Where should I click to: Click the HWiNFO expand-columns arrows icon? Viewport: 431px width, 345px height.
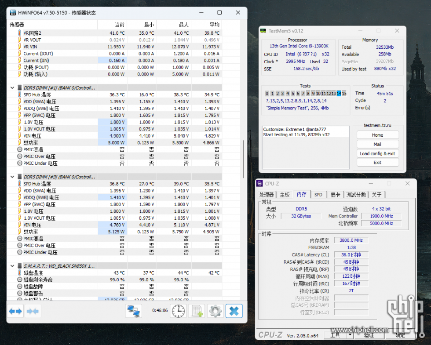[x=15, y=311]
